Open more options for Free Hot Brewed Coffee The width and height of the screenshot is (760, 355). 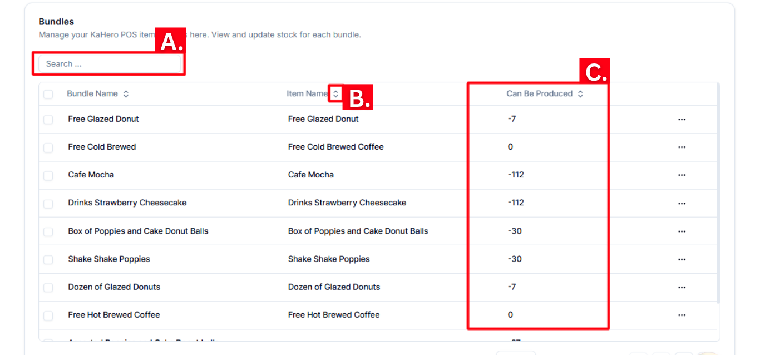coord(682,315)
